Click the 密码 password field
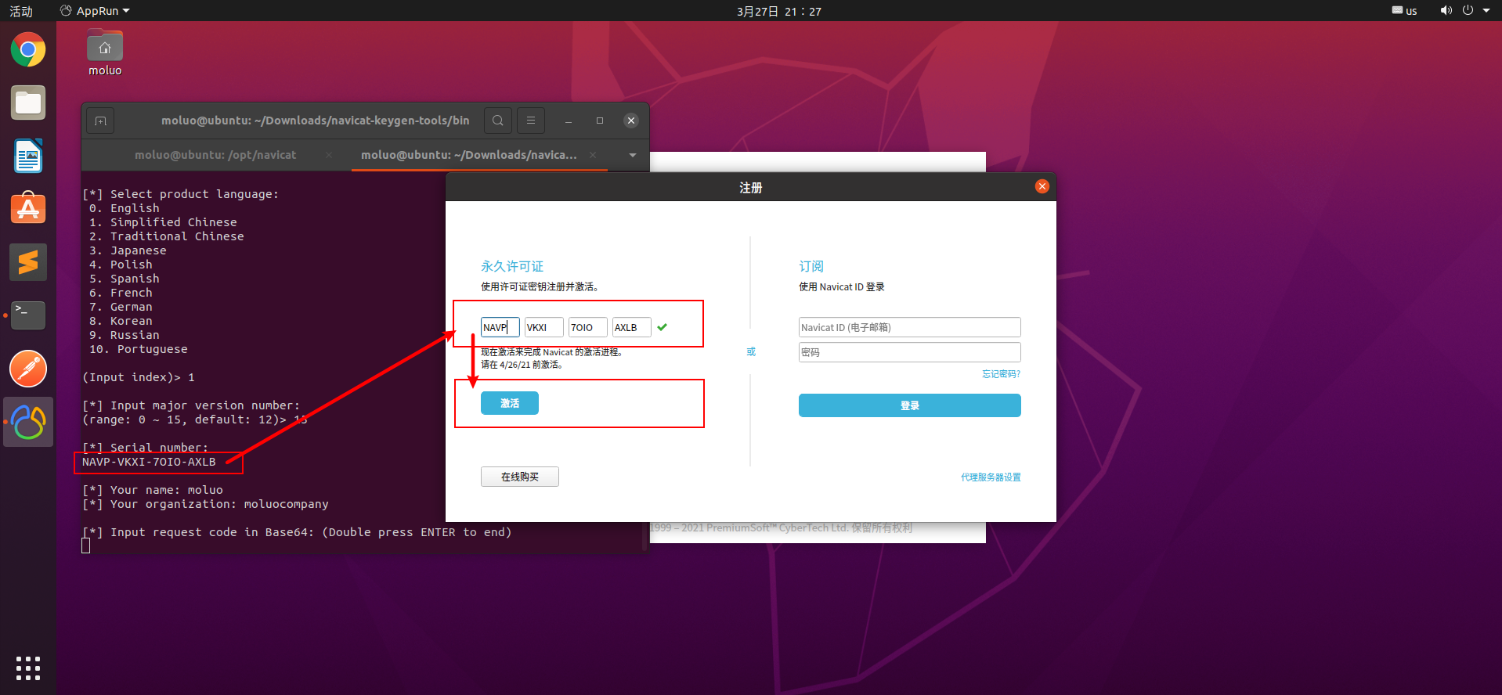Screen dimensions: 1502x695 coord(910,352)
